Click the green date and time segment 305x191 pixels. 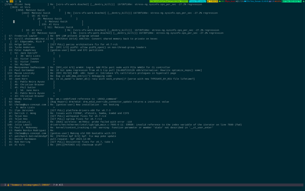click(x=291, y=2)
